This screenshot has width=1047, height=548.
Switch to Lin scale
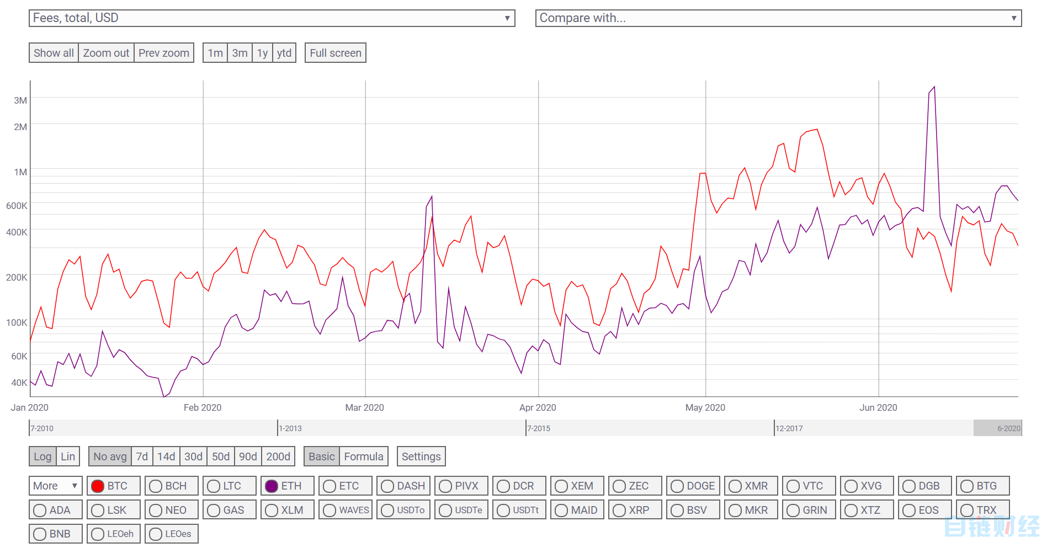click(x=68, y=456)
